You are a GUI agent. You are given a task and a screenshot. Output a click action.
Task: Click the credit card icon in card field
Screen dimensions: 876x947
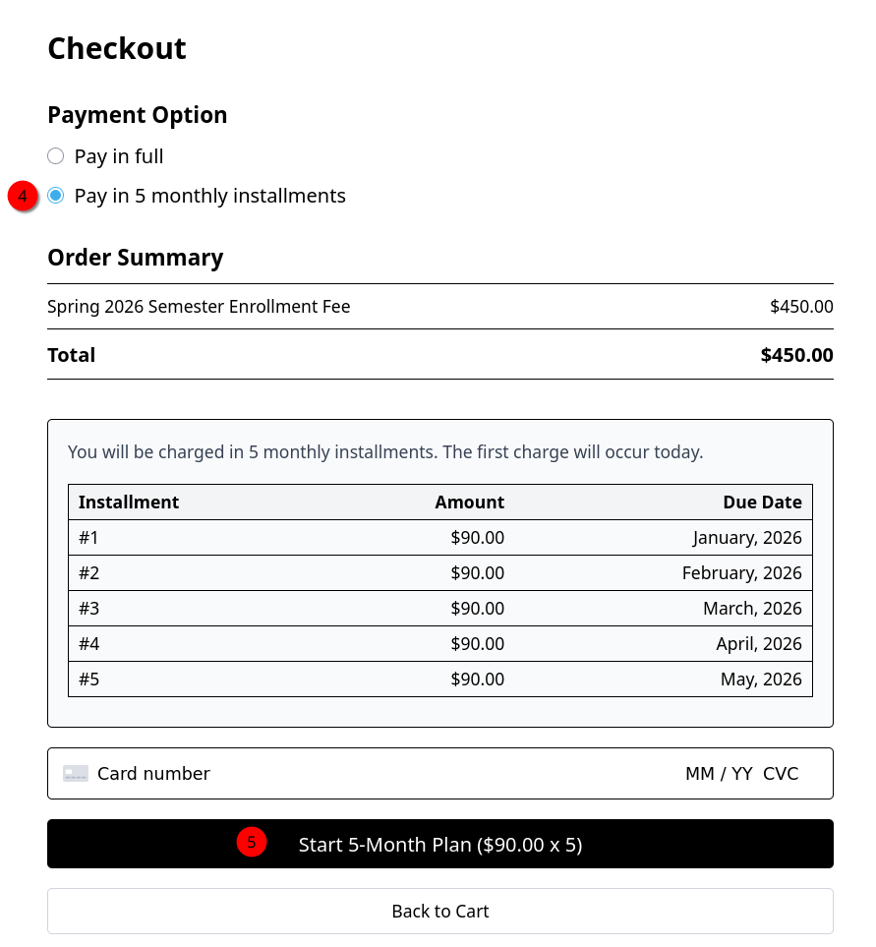[76, 774]
